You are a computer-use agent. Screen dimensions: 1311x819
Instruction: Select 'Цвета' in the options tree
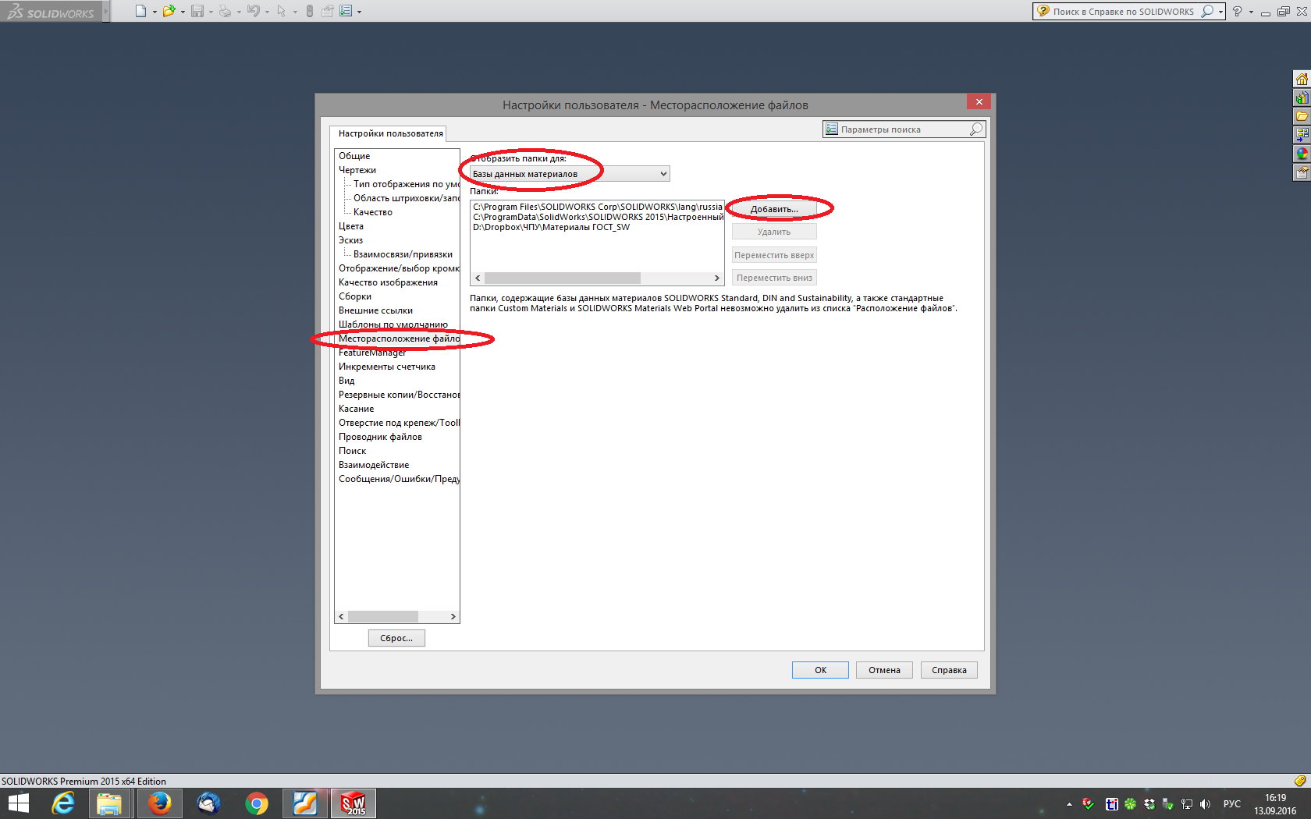click(x=351, y=226)
